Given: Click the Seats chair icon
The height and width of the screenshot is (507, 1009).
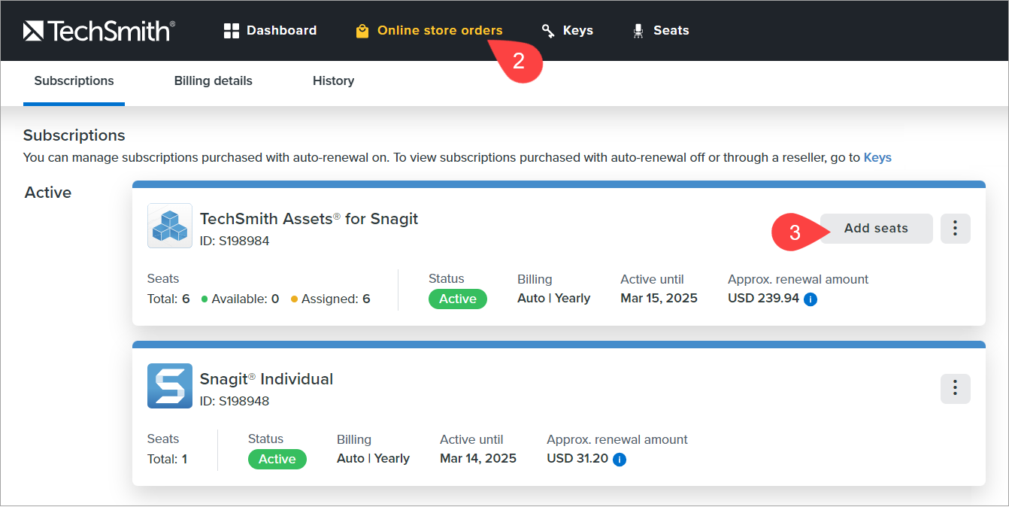Looking at the screenshot, I should click(x=638, y=31).
